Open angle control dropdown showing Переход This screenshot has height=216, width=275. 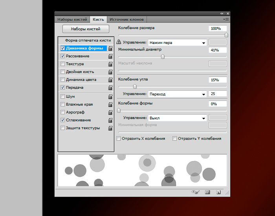tap(178, 94)
